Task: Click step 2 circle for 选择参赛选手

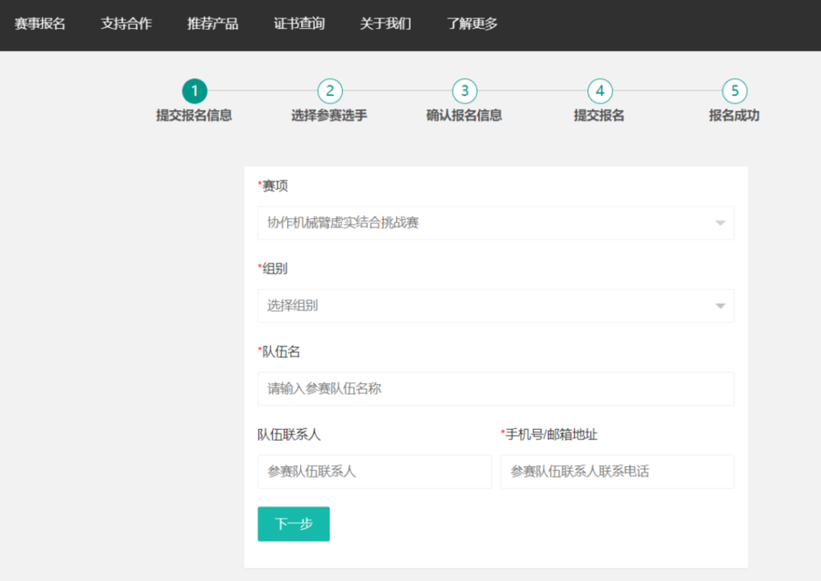Action: coord(329,91)
